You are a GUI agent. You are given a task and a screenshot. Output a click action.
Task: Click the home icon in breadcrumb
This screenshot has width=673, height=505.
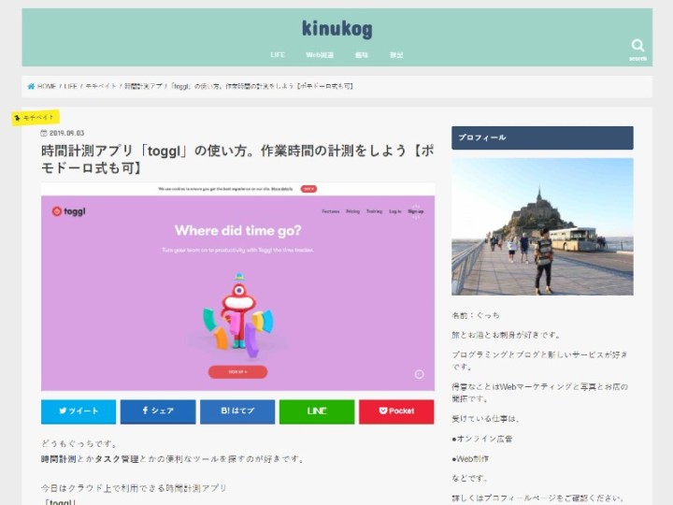[x=31, y=86]
